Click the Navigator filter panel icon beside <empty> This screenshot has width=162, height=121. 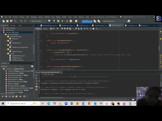tap(32, 66)
